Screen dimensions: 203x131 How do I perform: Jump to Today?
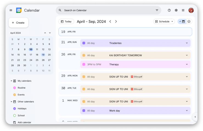pos(66,21)
